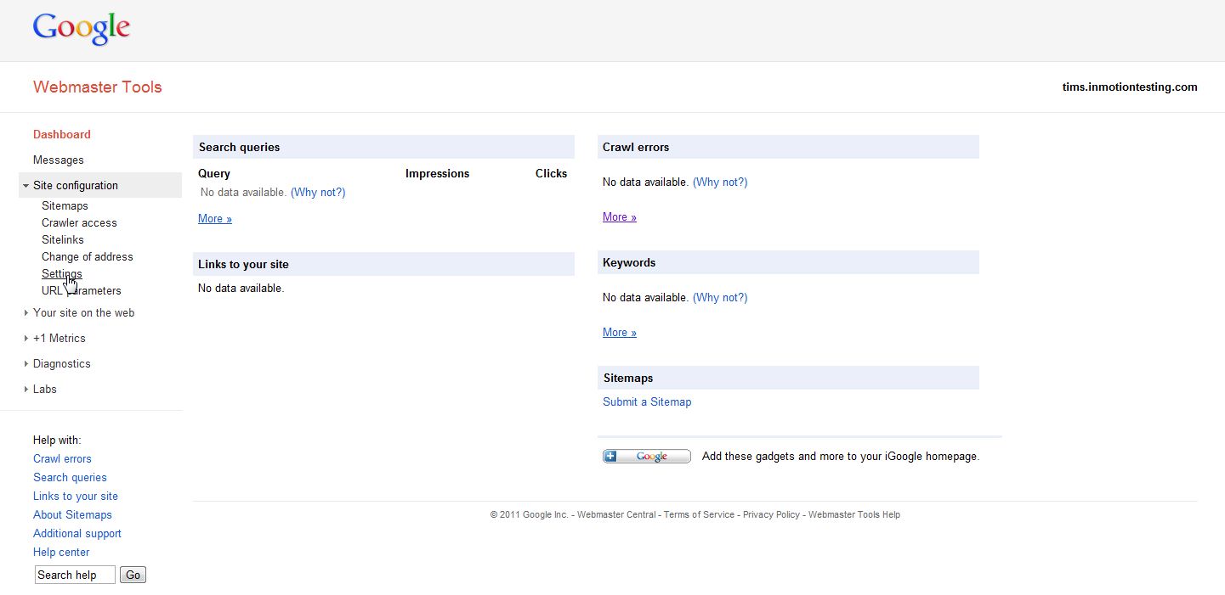This screenshot has width=1225, height=595.
Task: Open Links to your site help link
Action: point(76,496)
